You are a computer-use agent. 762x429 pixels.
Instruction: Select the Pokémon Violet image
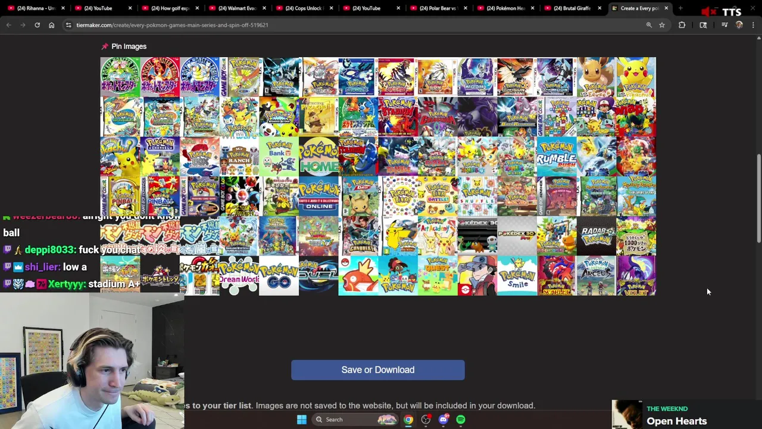(636, 276)
